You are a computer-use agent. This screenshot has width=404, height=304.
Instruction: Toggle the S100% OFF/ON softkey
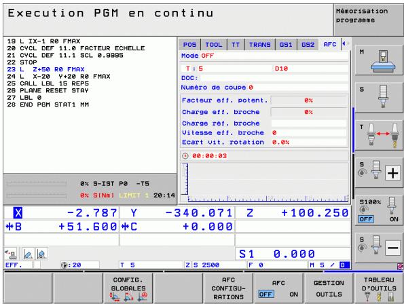378,210
